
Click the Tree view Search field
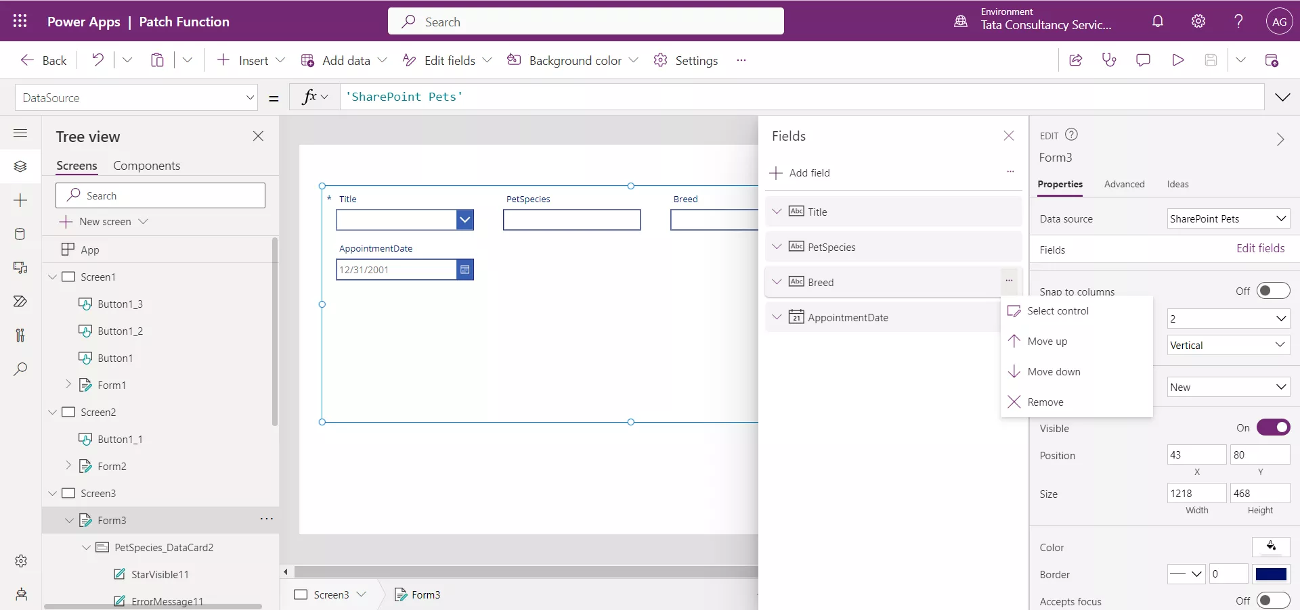click(160, 195)
